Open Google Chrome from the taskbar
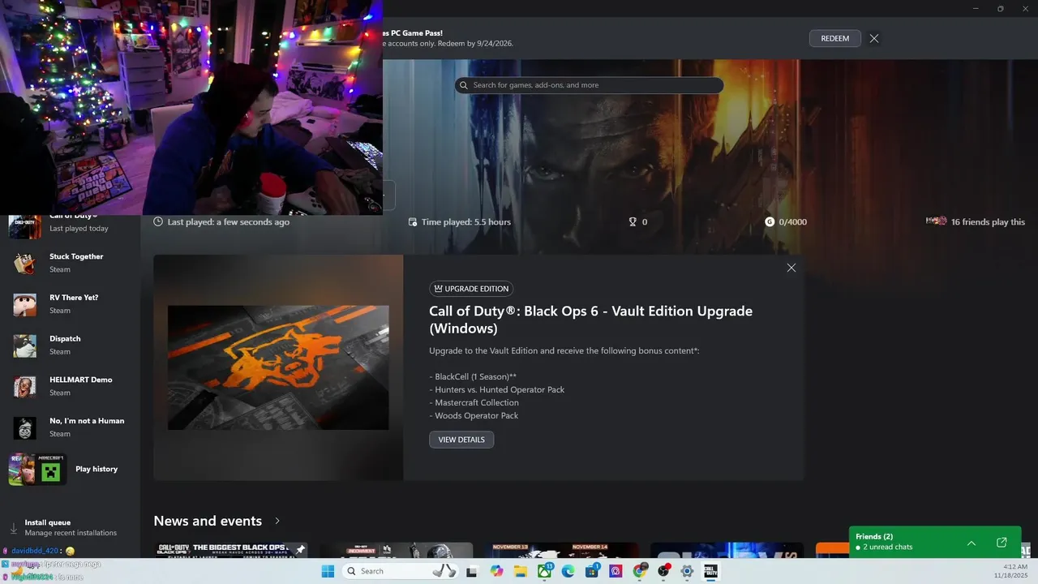This screenshot has width=1038, height=584. (x=640, y=571)
